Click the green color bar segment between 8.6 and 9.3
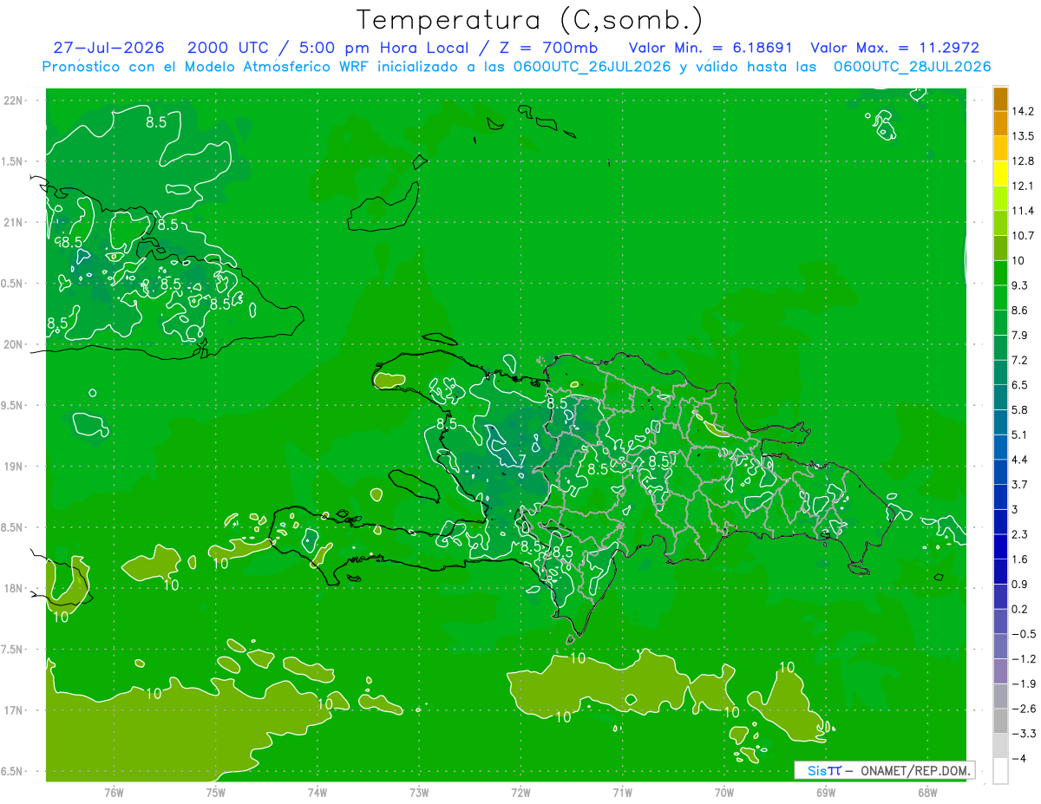This screenshot has height=804, width=1041. pos(1000,297)
